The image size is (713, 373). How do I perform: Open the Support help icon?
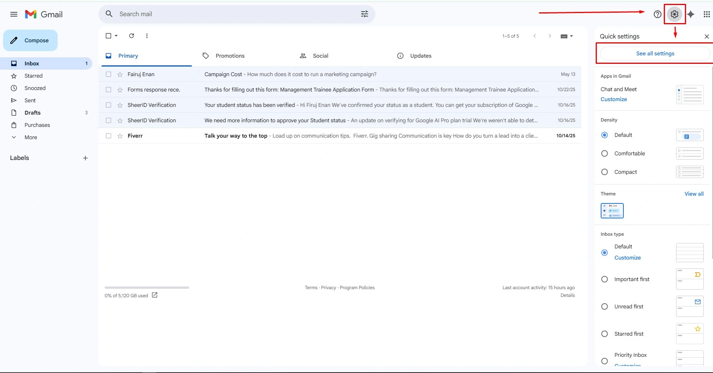tap(658, 14)
